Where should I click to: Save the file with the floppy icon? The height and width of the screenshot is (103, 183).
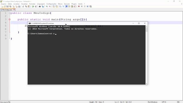[x=7, y=6]
